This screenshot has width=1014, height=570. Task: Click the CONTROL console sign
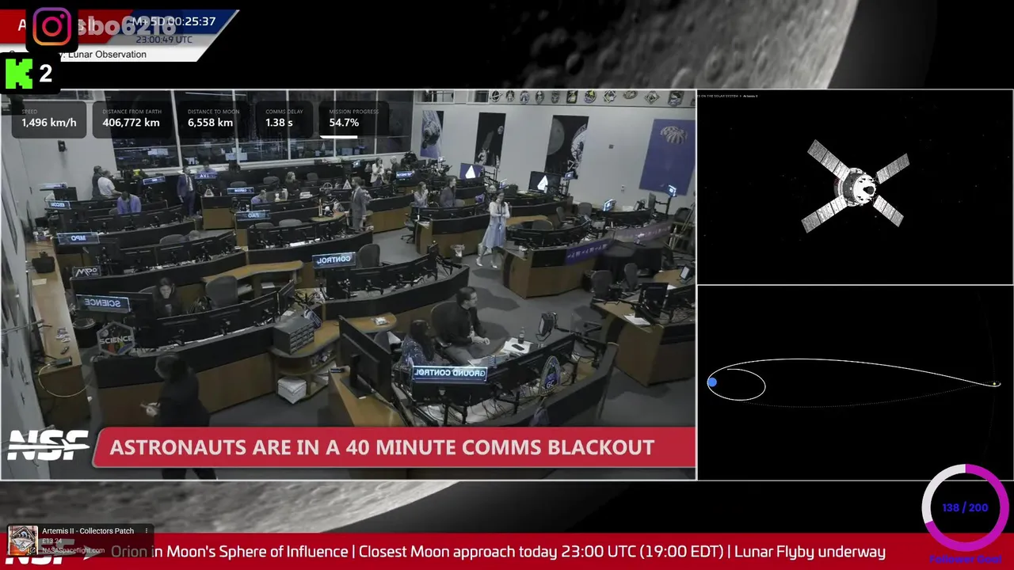click(x=334, y=260)
